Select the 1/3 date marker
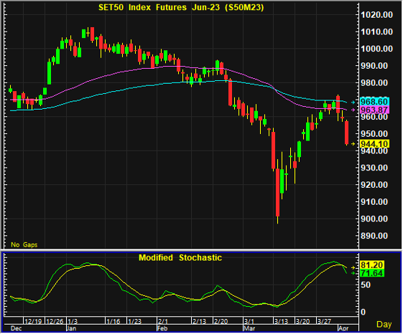This screenshot has height=334, width=403. point(73,321)
